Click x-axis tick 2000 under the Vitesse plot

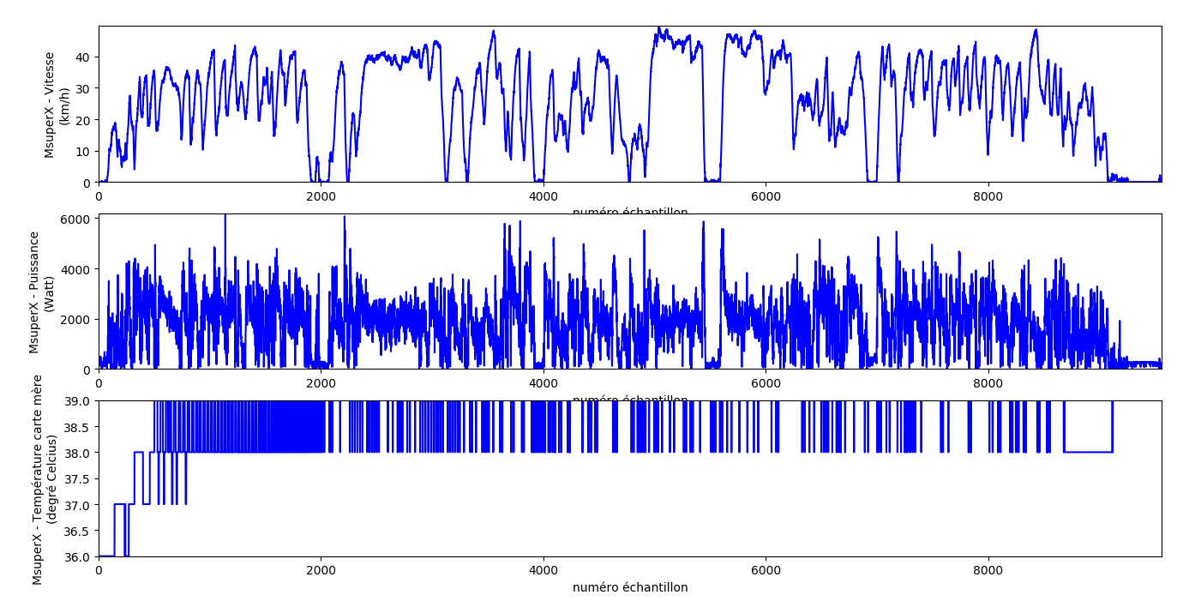321,196
